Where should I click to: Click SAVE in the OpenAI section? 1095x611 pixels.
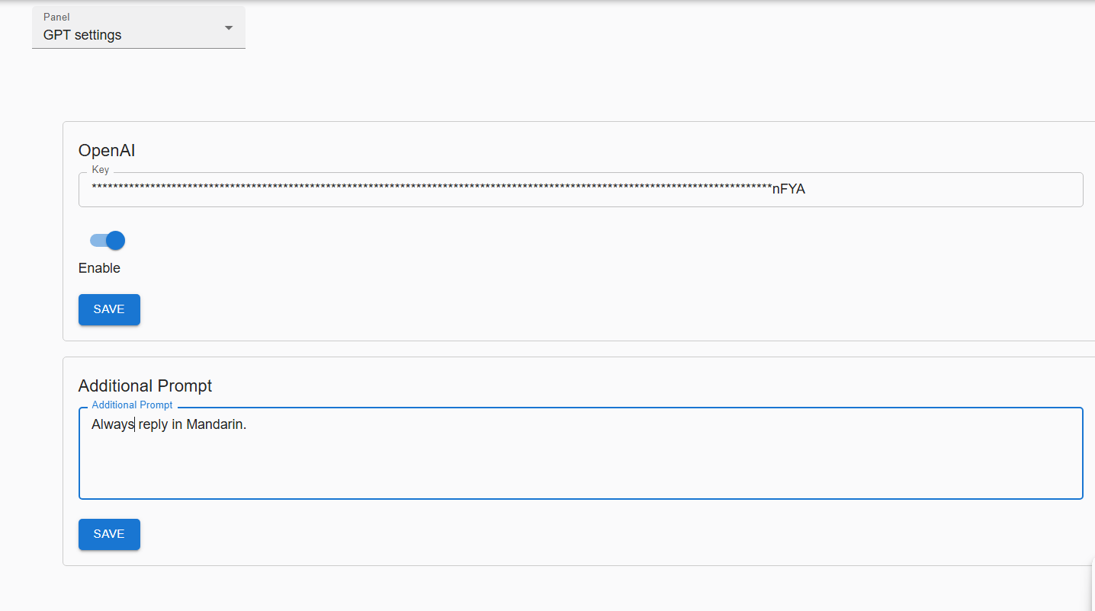pyautogui.click(x=108, y=309)
